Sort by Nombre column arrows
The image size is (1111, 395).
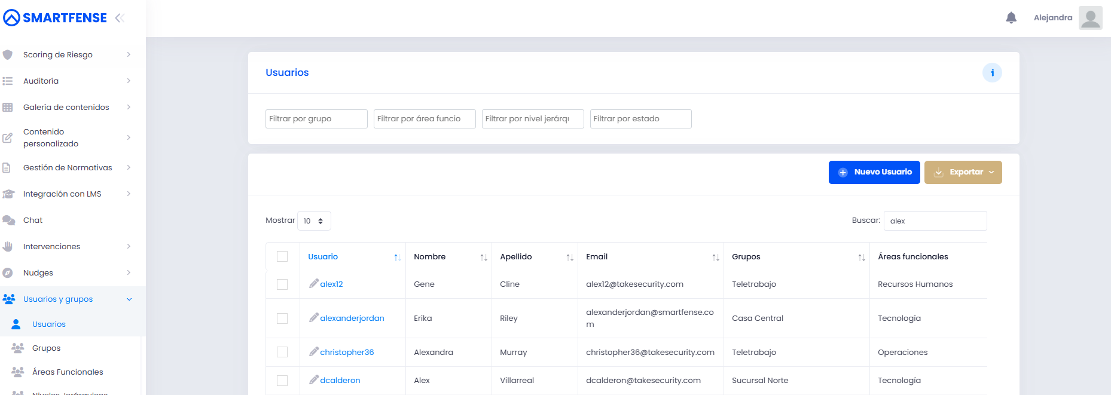pos(484,258)
